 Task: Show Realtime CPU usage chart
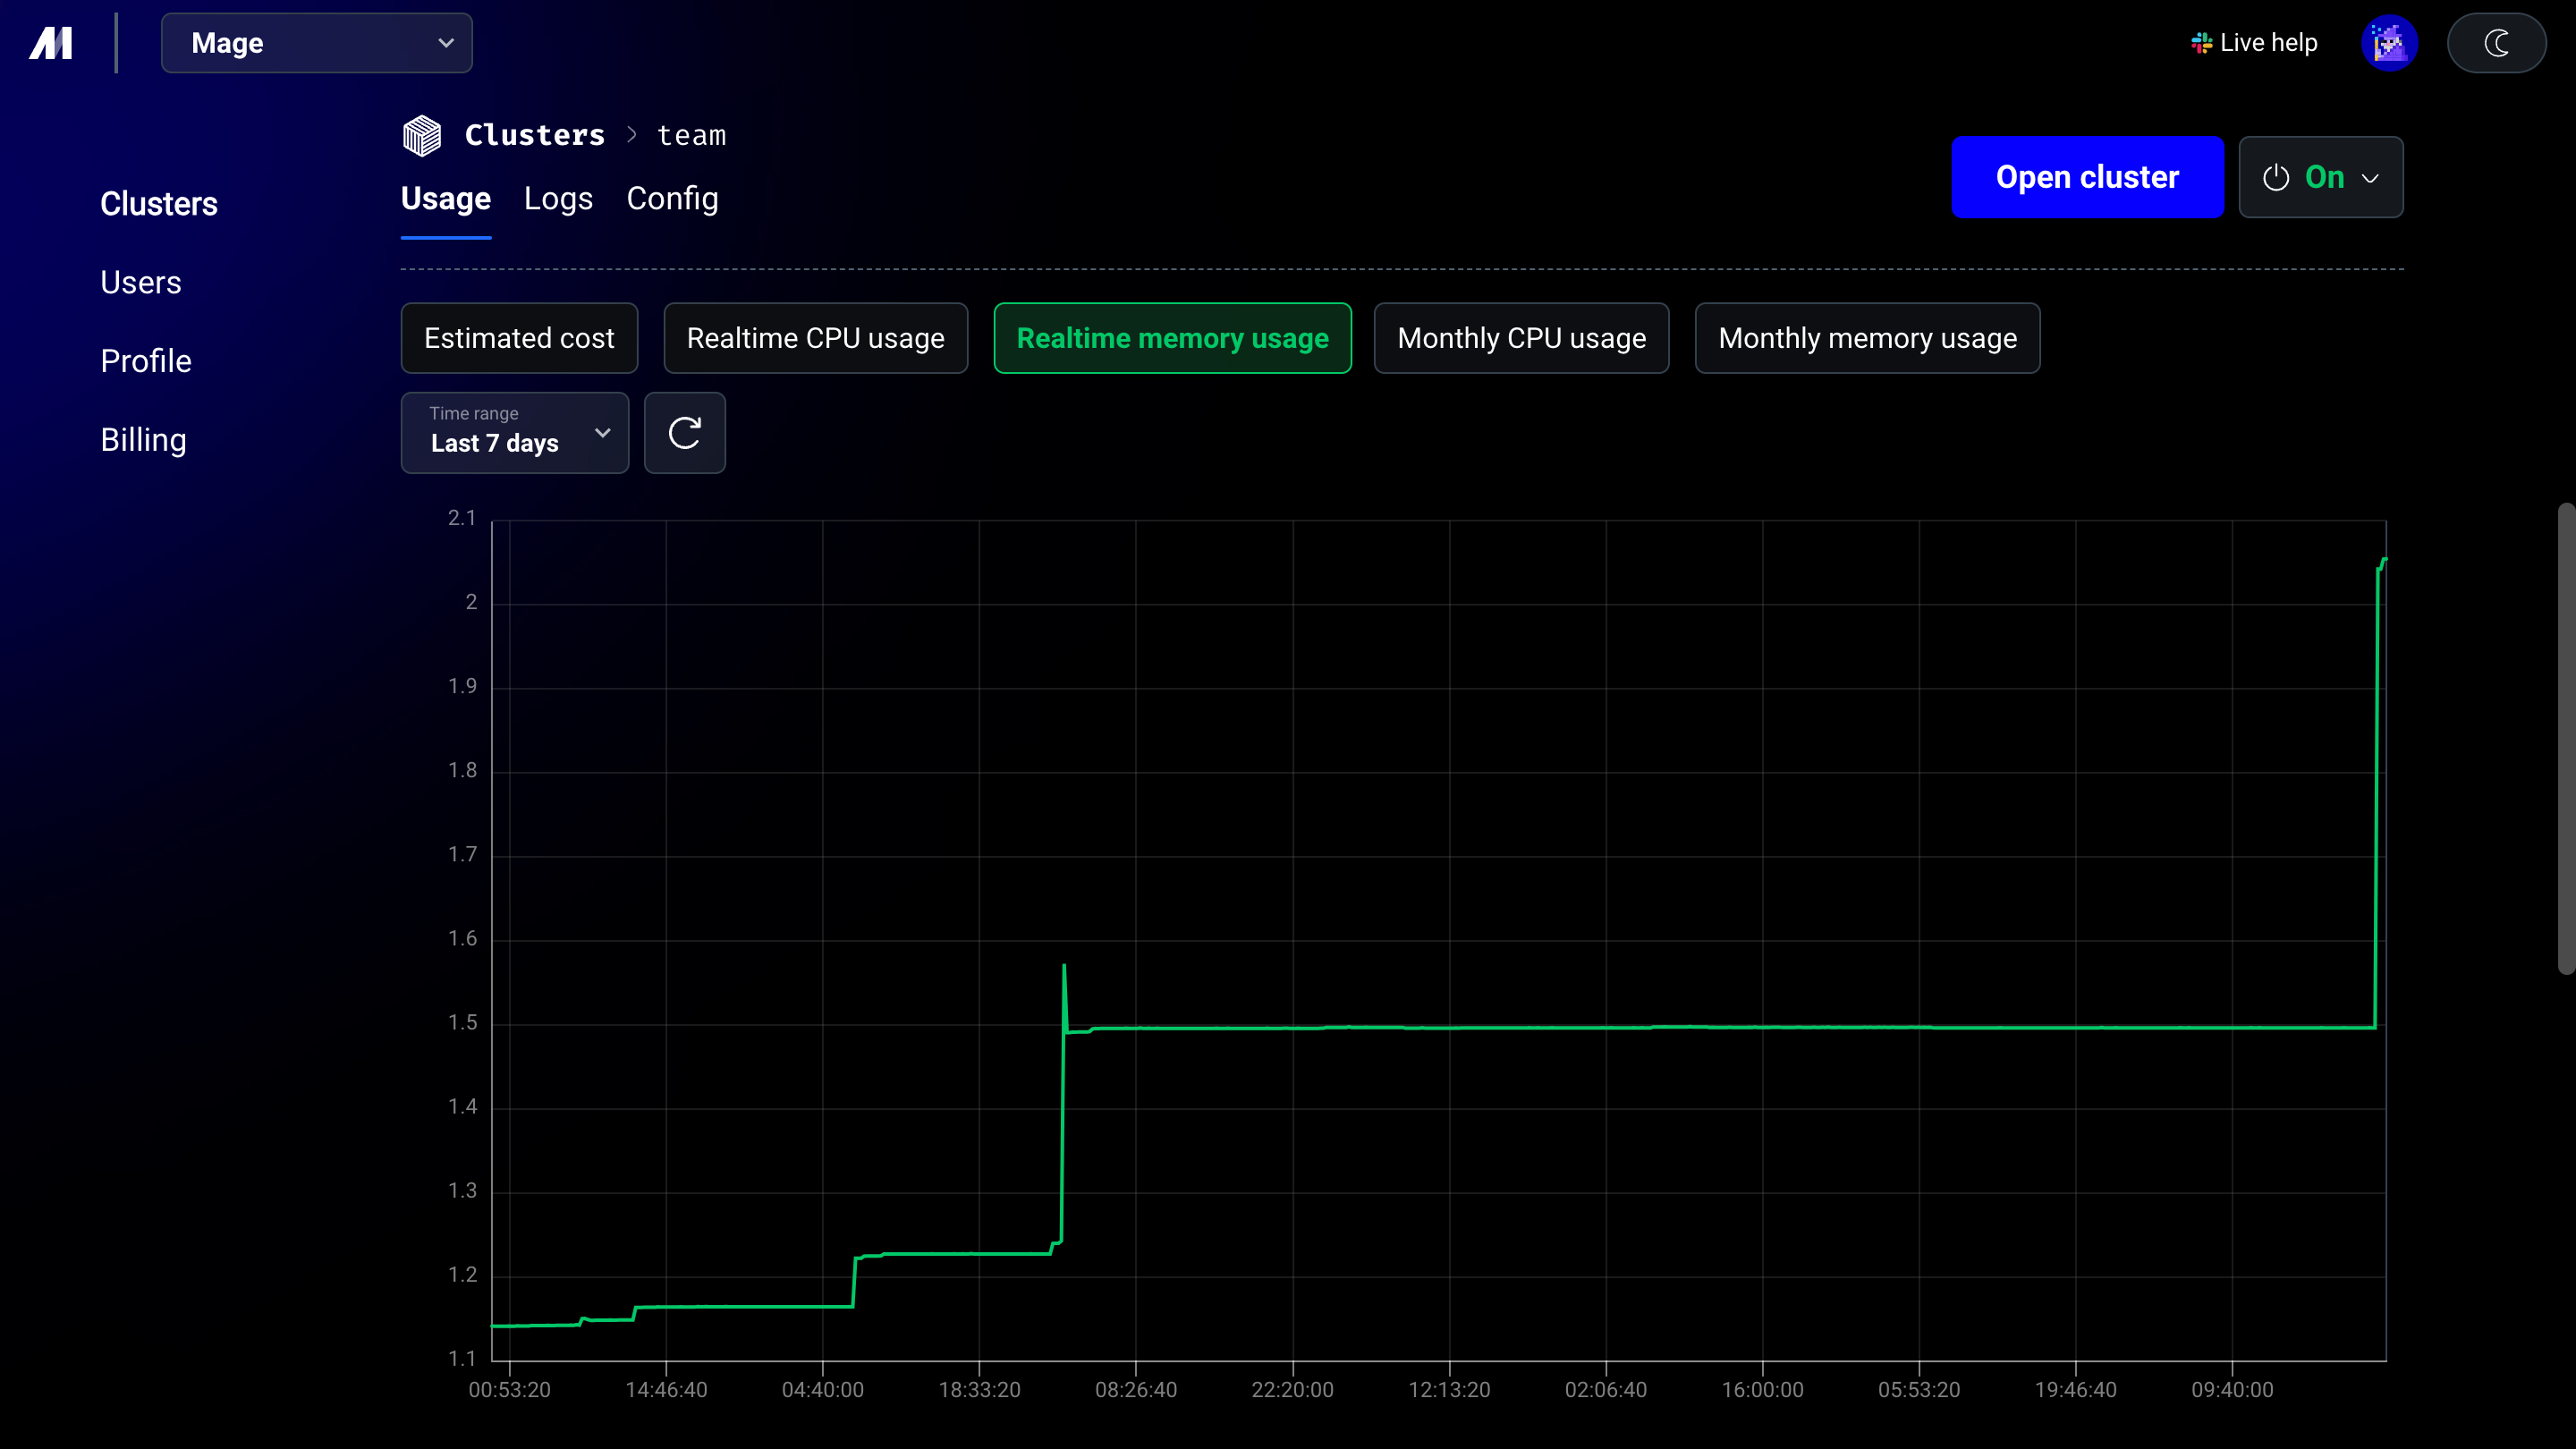[815, 338]
